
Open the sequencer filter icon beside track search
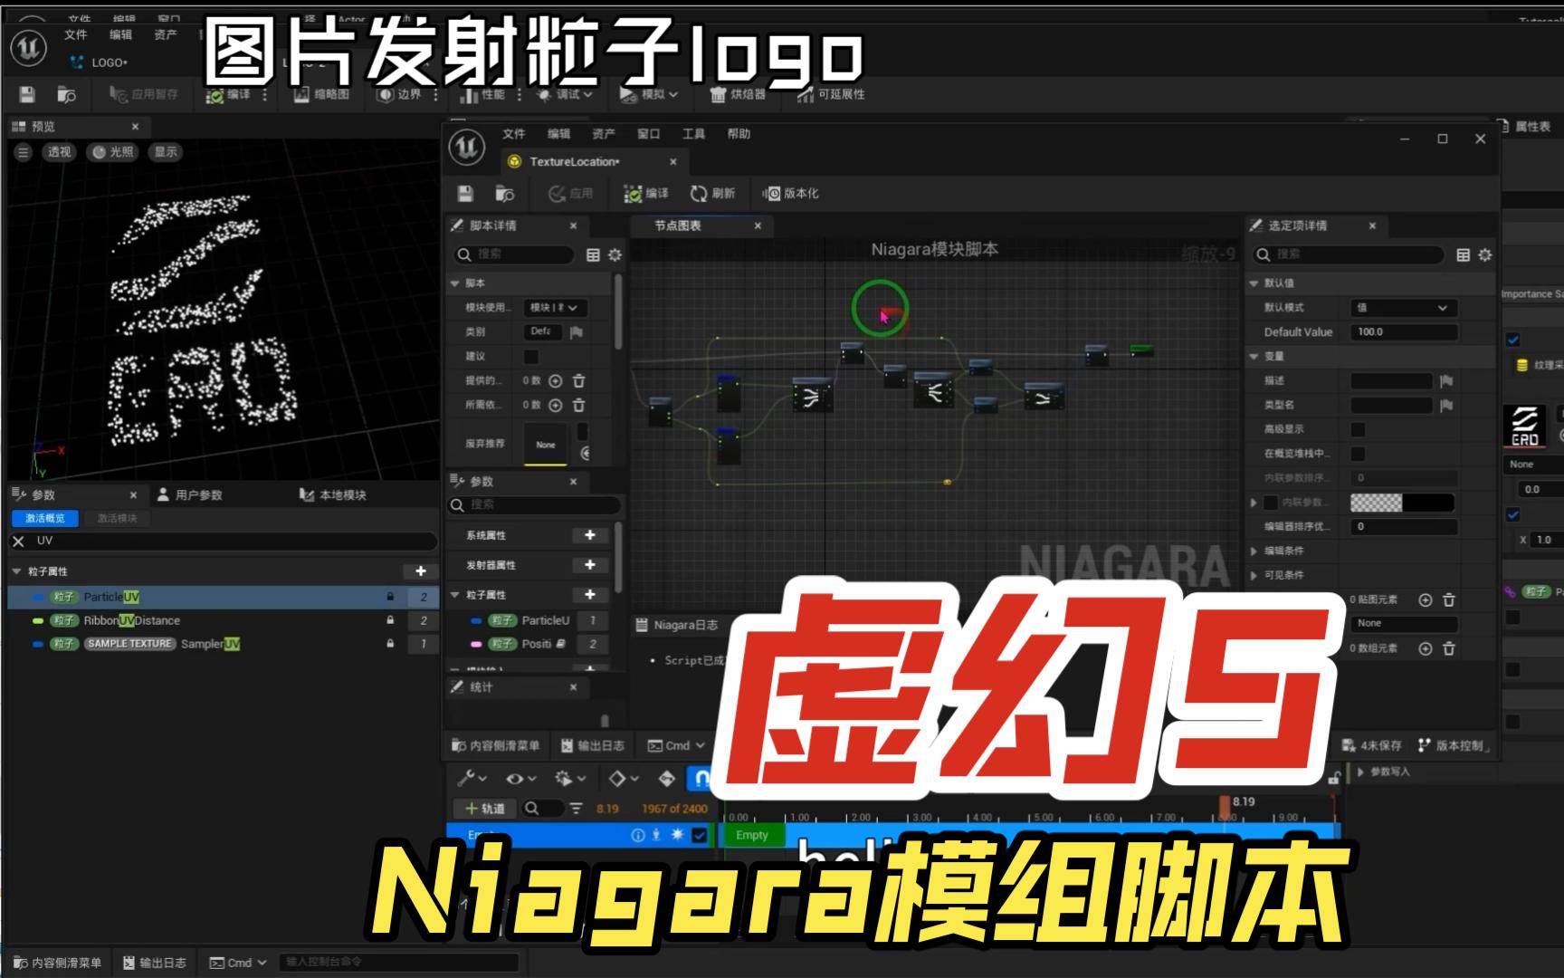[576, 808]
